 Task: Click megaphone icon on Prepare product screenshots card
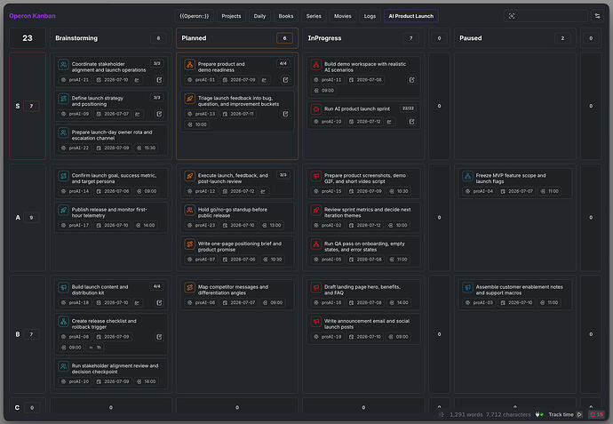tap(316, 176)
